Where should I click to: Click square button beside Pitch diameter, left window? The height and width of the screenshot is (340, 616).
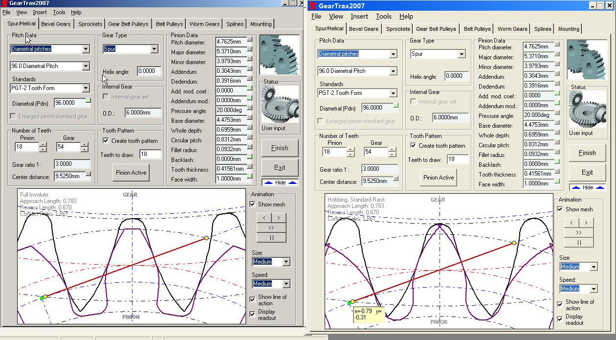point(250,40)
